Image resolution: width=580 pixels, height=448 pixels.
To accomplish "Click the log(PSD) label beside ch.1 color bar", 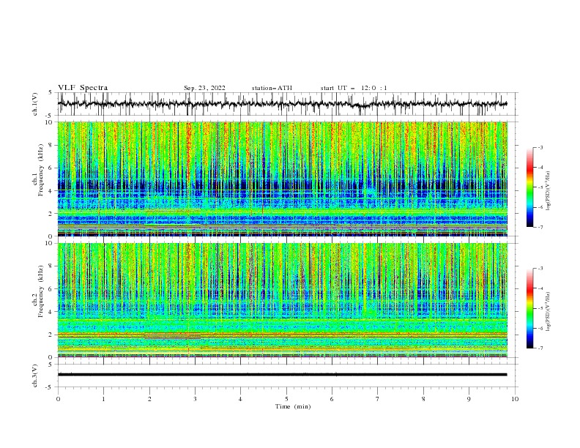I will (x=548, y=191).
